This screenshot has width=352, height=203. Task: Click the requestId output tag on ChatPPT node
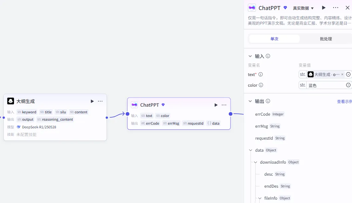click(x=193, y=123)
